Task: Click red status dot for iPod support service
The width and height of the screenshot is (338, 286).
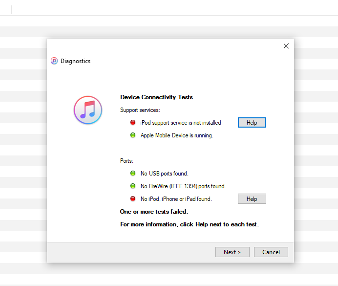Action: tap(133, 123)
